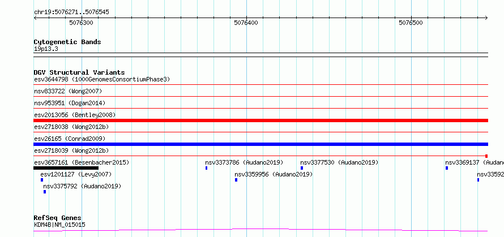Open the nsv953951 (Dogan2014) variant
504x237 pixels.
(70, 103)
